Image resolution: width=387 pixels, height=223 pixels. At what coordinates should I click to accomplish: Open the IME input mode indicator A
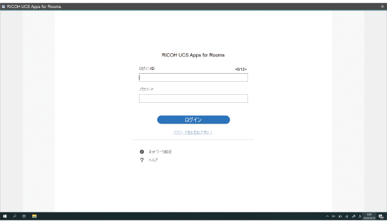(x=360, y=216)
